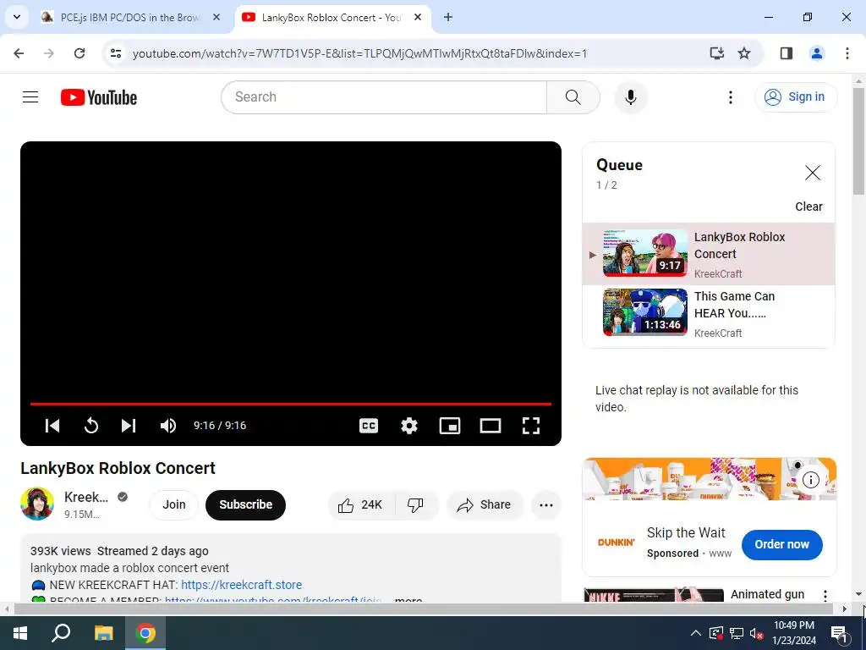Open the Chrome side panel
Image resolution: width=866 pixels, height=650 pixels.
click(x=787, y=53)
